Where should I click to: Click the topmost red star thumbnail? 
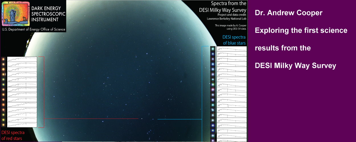point(3,59)
